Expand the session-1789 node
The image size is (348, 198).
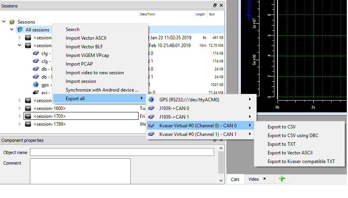20,124
